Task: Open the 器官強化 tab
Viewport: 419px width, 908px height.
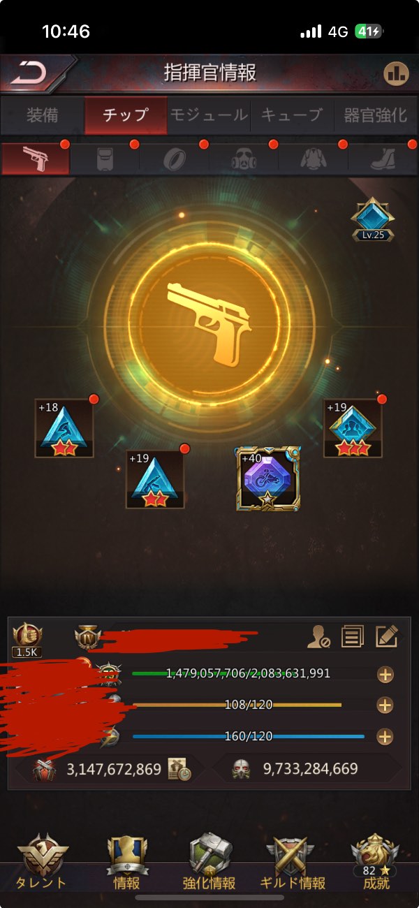Action: point(375,115)
